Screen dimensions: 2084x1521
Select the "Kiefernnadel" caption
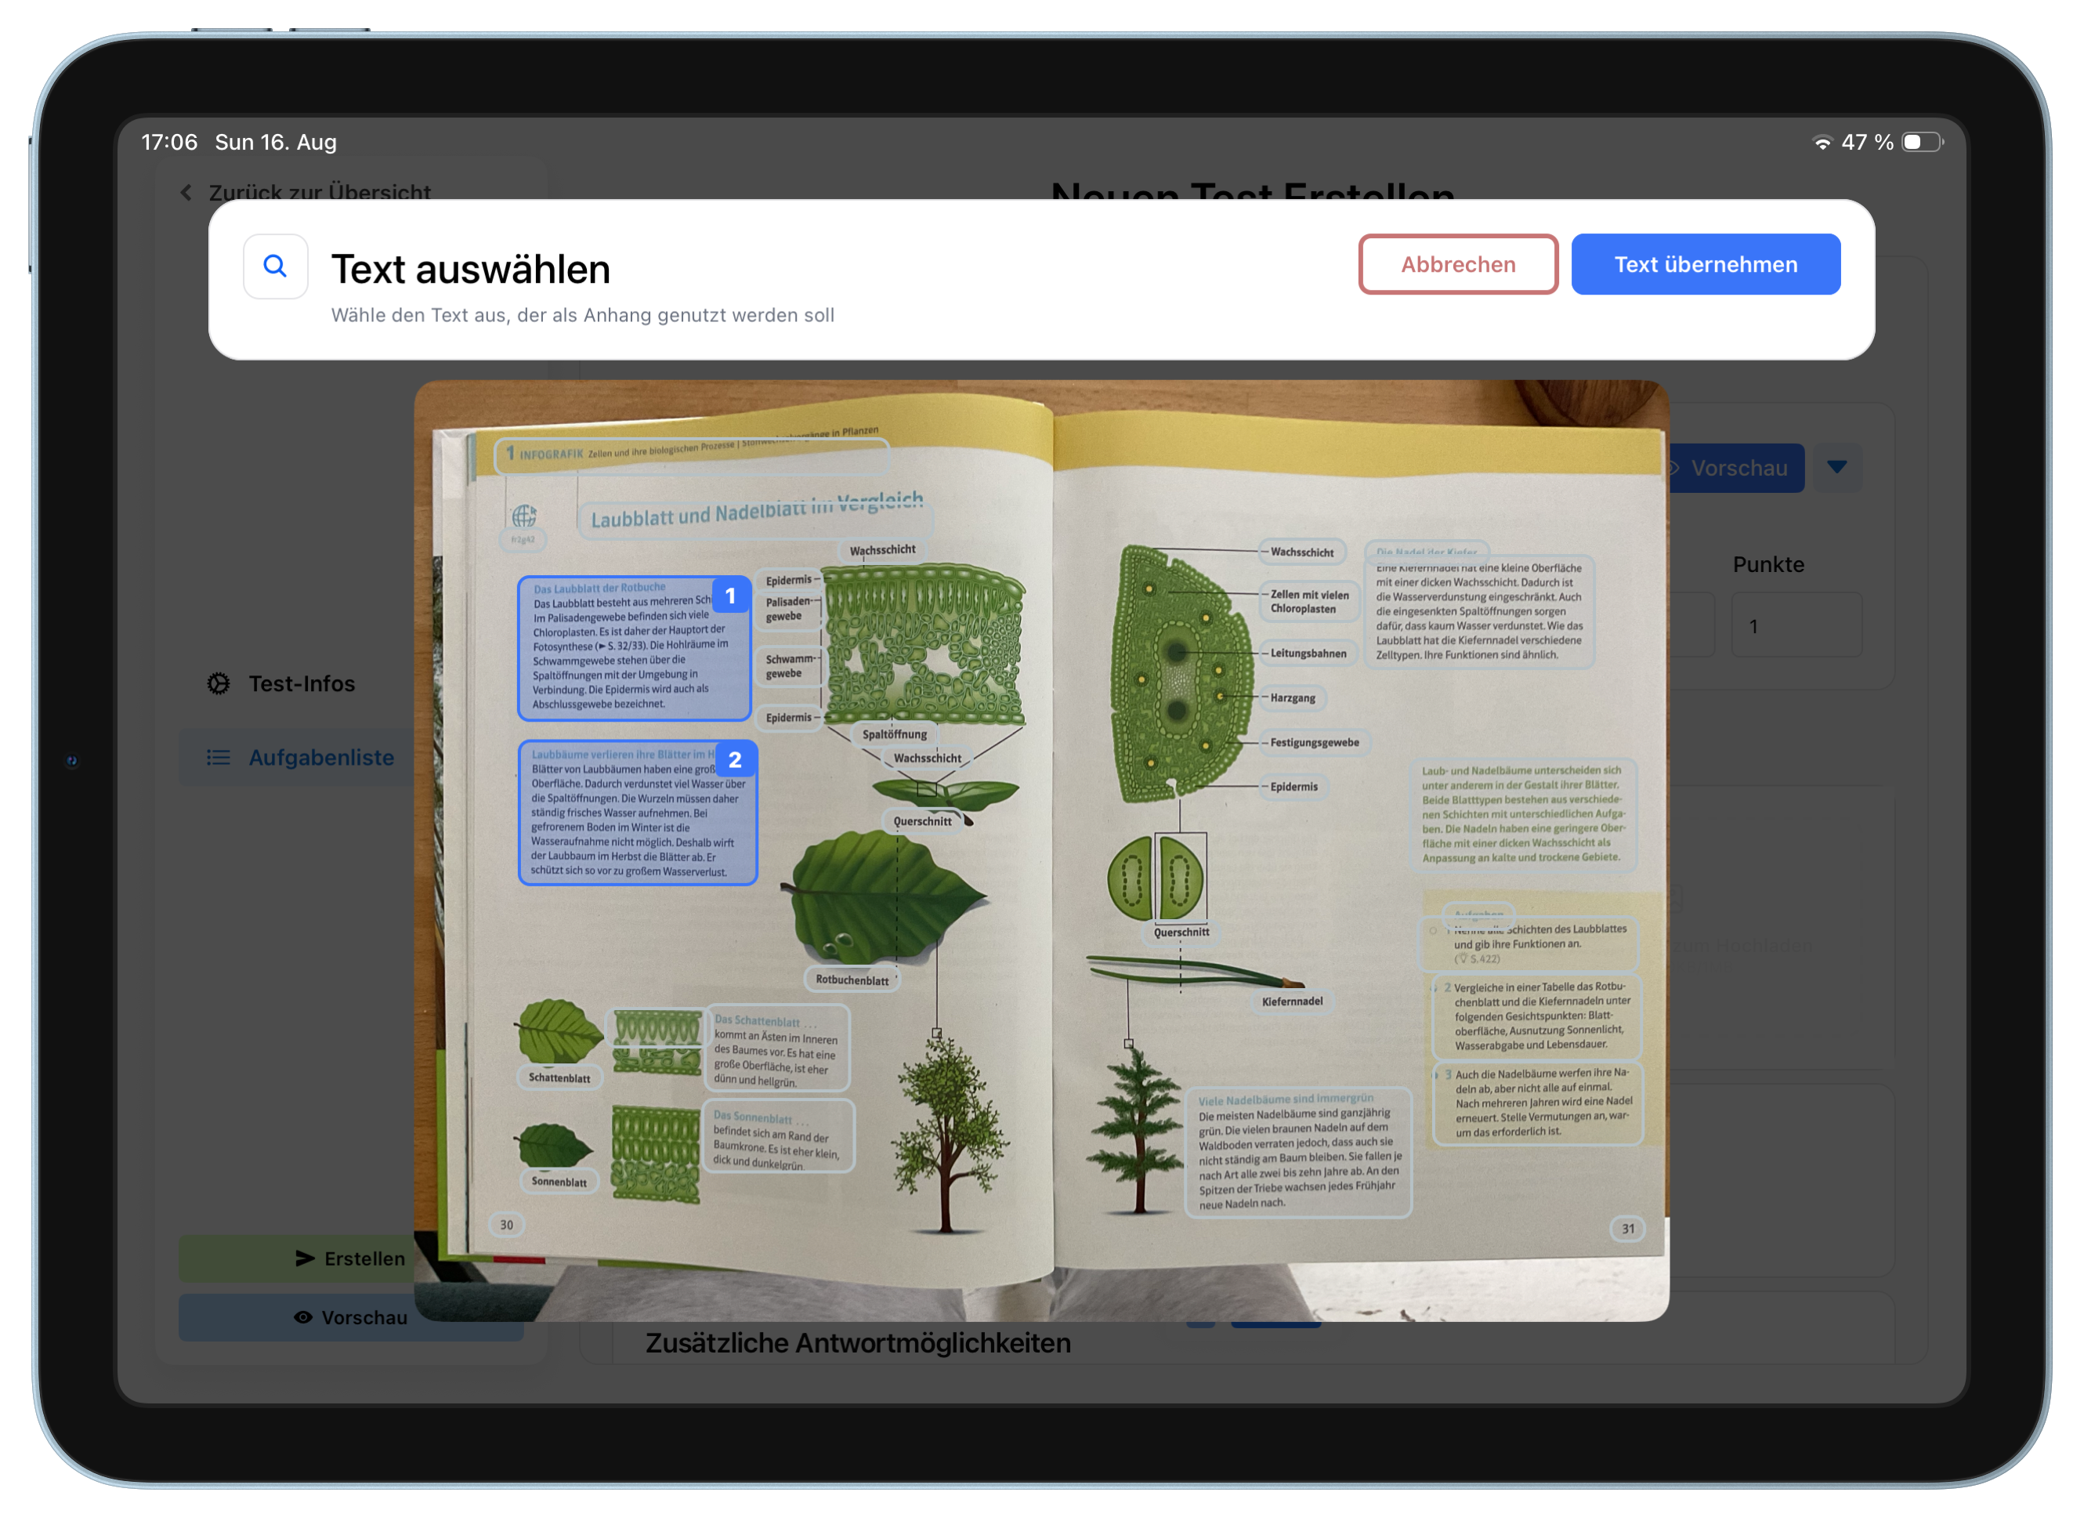(x=1291, y=1001)
